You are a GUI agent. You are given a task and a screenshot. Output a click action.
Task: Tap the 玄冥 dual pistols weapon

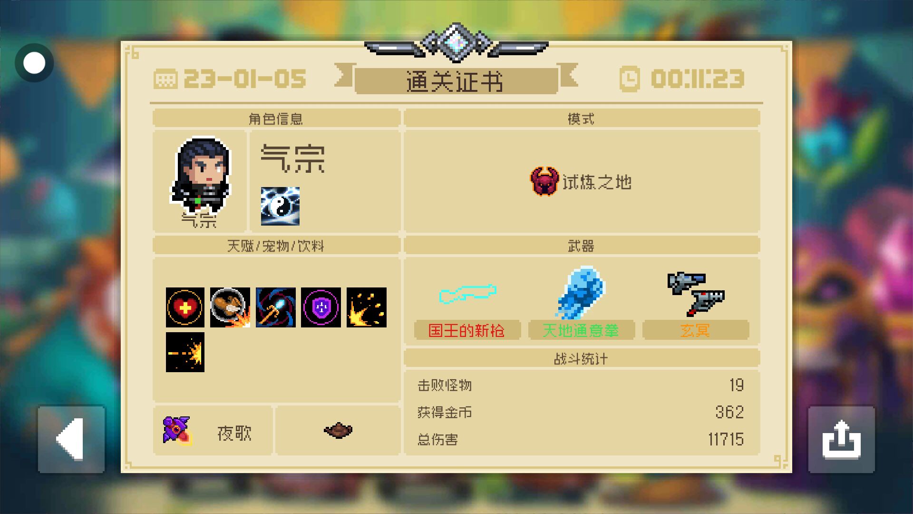[696, 294]
